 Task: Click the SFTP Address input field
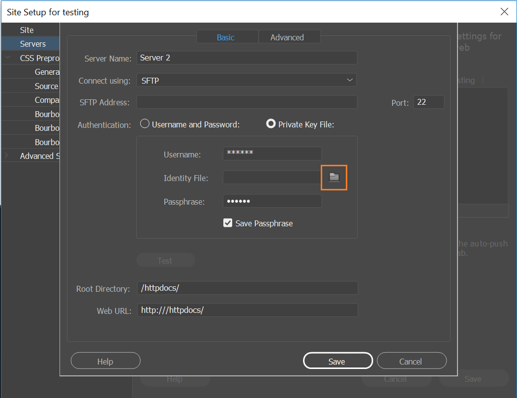[x=246, y=102]
